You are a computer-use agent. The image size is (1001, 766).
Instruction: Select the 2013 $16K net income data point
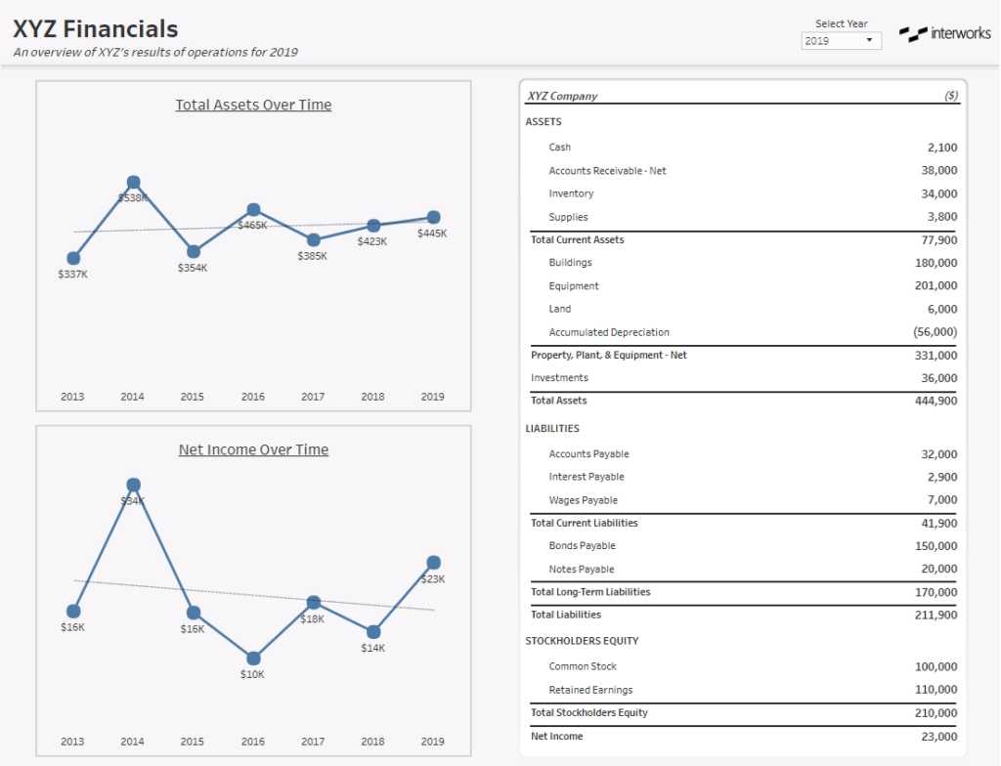(x=73, y=611)
